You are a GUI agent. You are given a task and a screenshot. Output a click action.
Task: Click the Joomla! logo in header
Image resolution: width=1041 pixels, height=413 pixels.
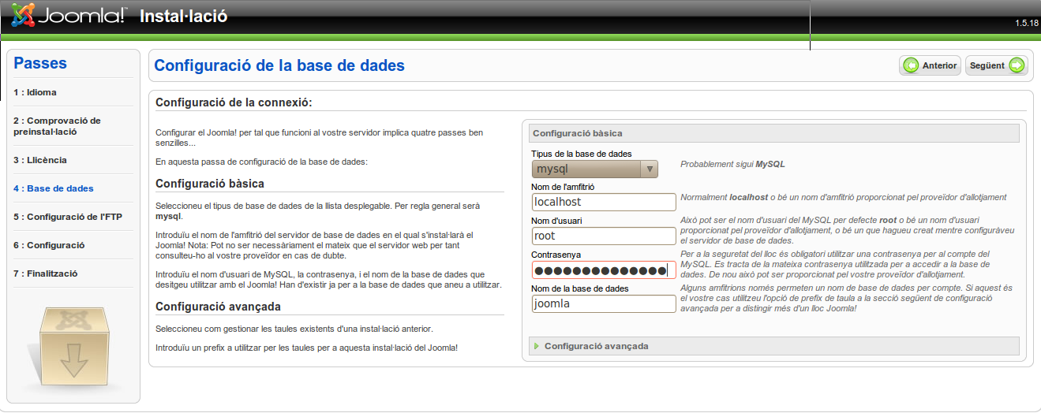coord(69,16)
